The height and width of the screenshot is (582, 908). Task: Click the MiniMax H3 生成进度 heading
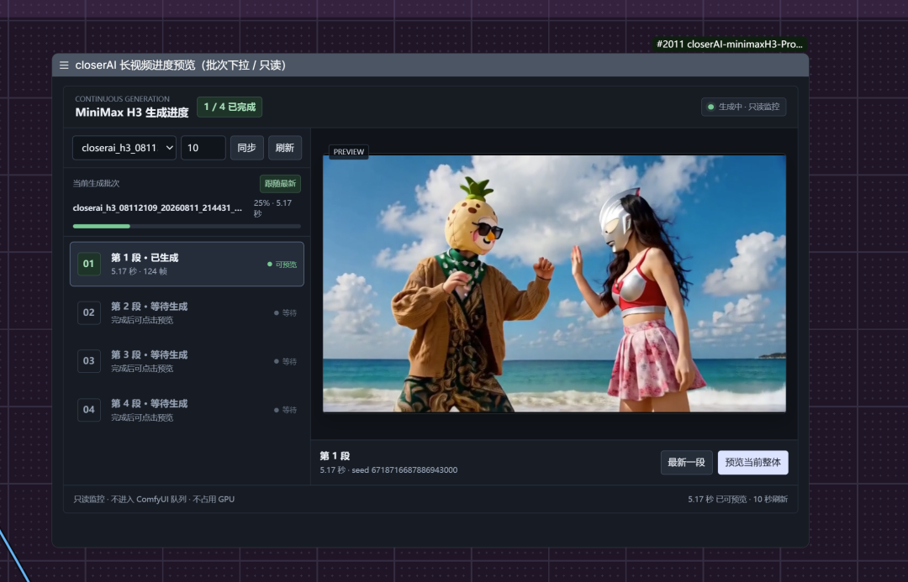132,113
